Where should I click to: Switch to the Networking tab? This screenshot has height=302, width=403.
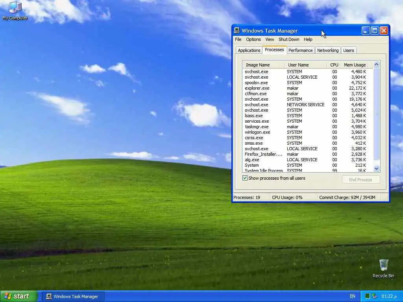pyautogui.click(x=328, y=50)
